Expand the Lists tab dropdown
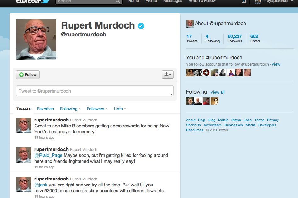This screenshot has height=198, width=298. point(125,109)
